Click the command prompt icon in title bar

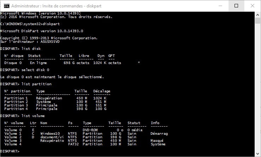6,6
